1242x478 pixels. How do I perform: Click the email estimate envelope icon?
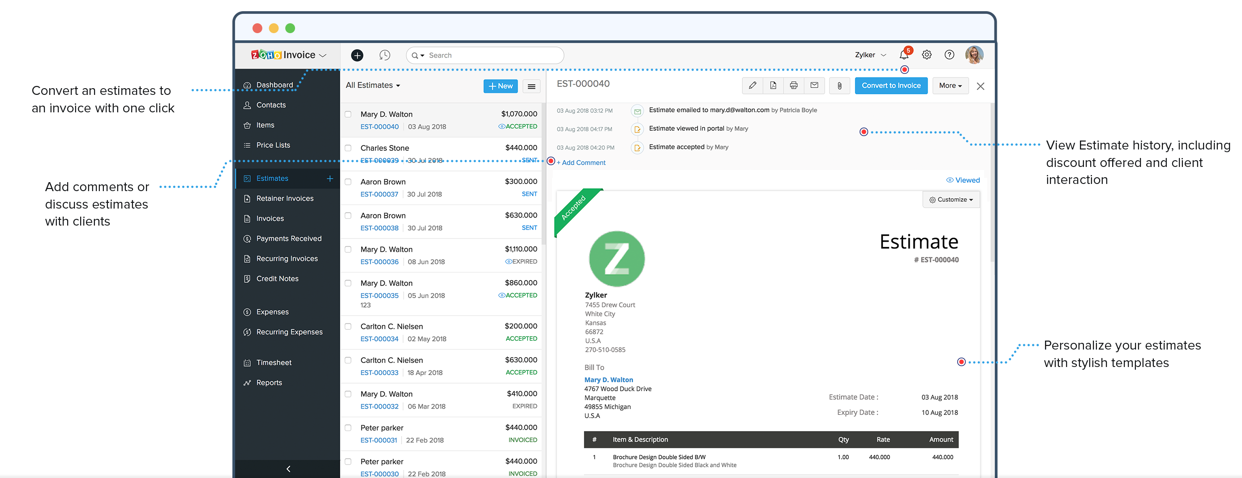coord(814,86)
